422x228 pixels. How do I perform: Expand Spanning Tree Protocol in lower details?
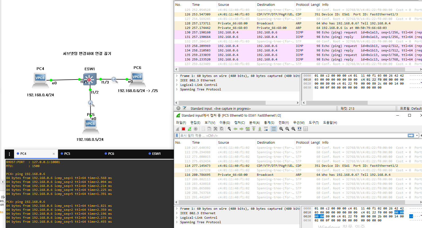point(177,222)
